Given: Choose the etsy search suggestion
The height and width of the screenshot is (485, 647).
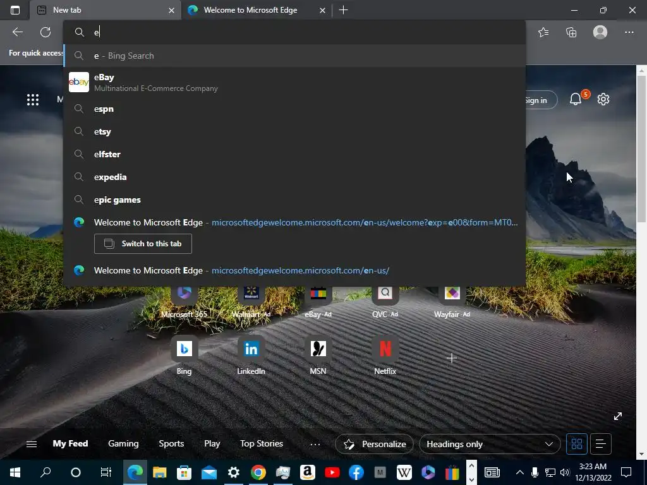Looking at the screenshot, I should click(x=294, y=131).
